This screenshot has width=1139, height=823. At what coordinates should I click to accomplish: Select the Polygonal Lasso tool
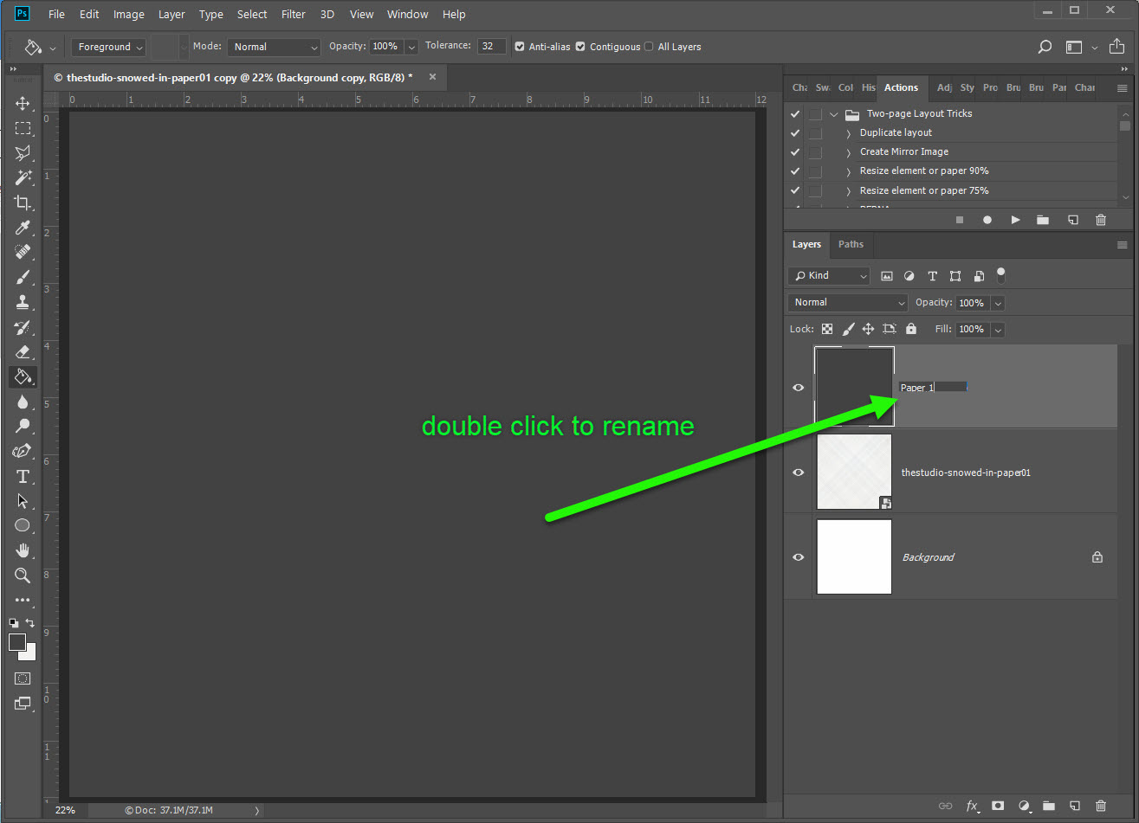[23, 153]
